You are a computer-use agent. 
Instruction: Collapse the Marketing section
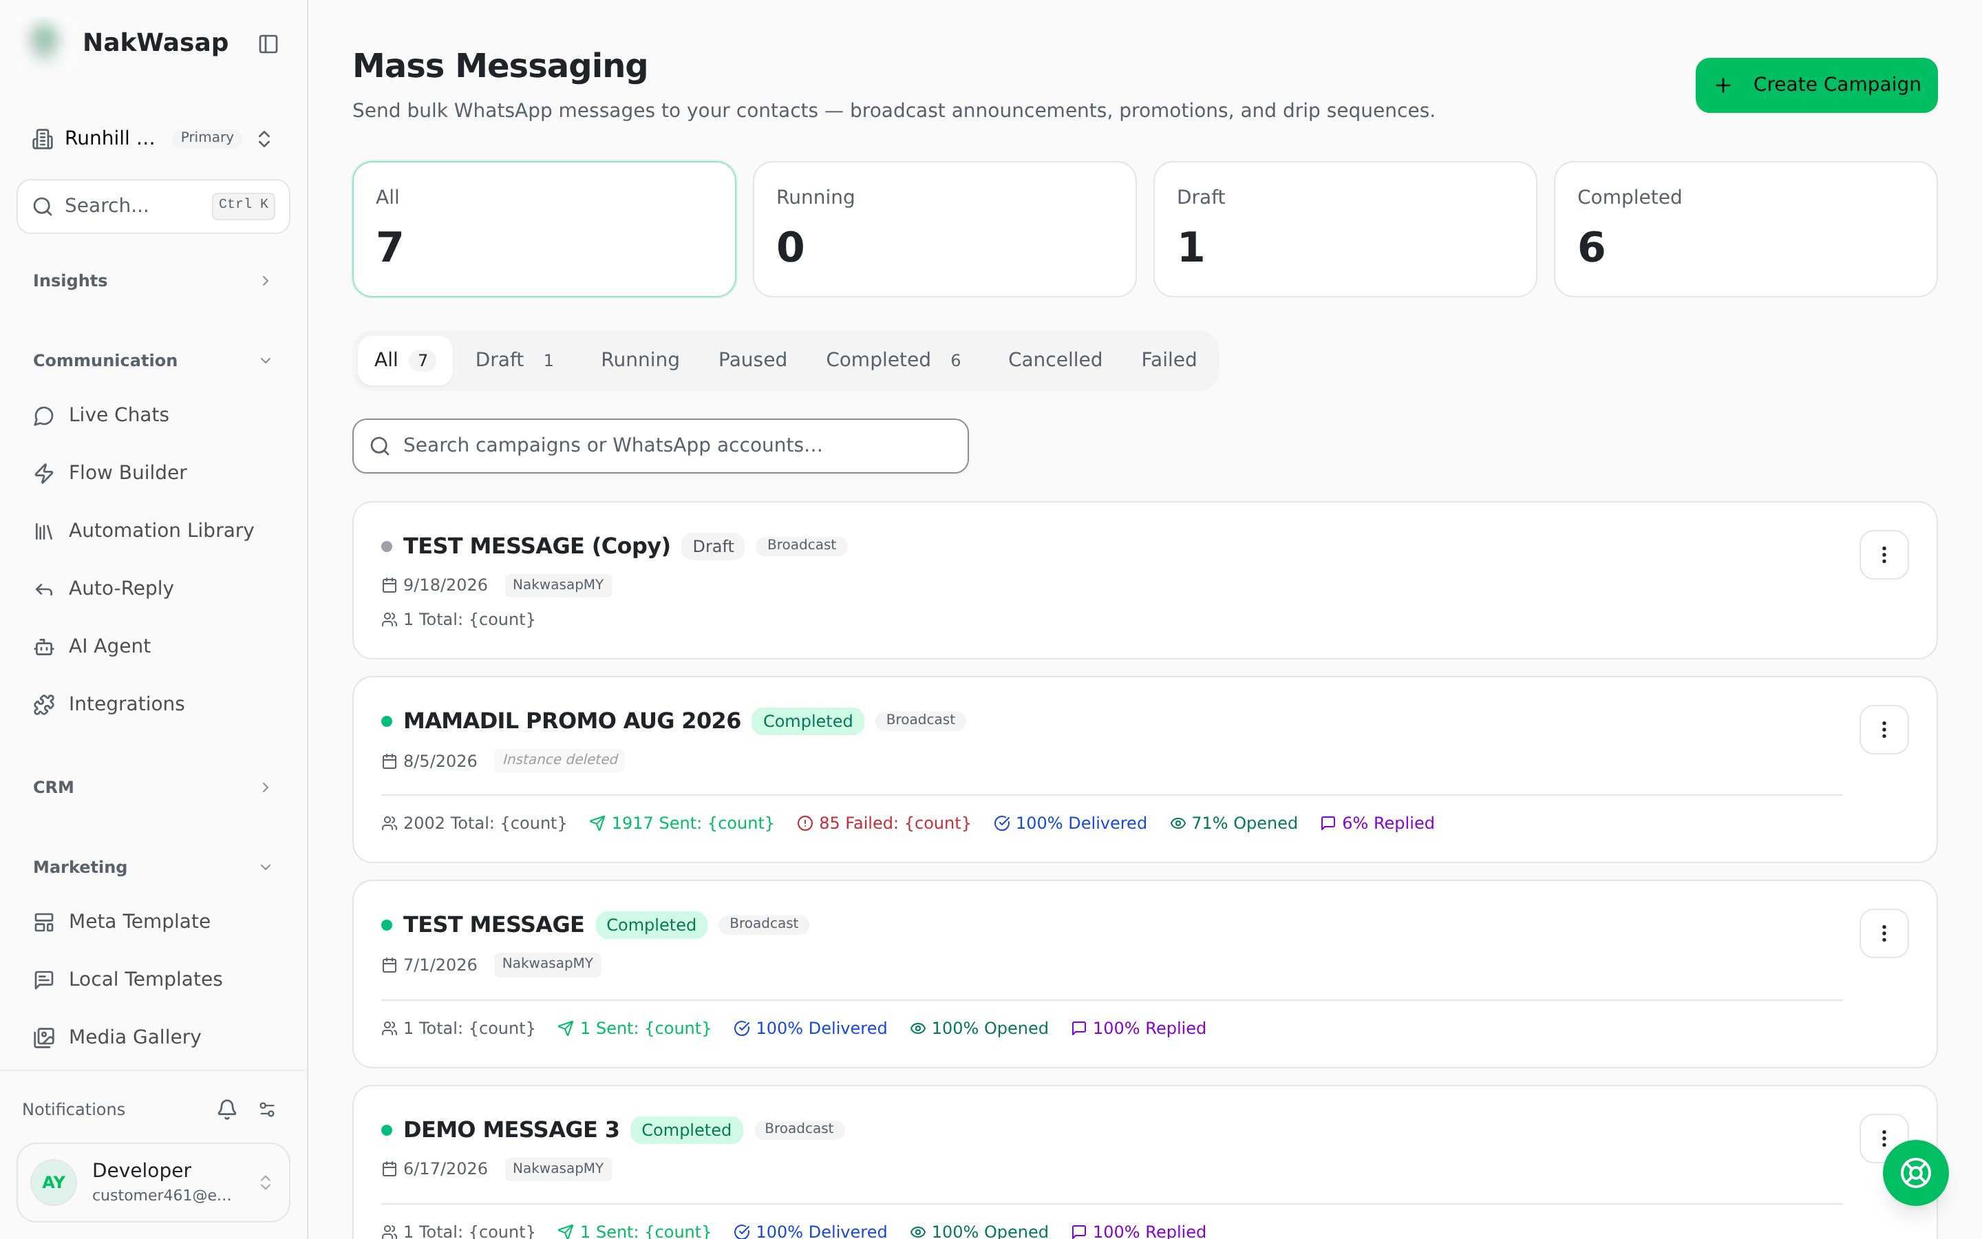pyautogui.click(x=153, y=867)
